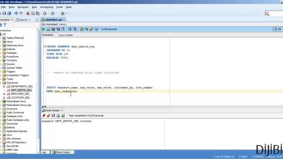Viewport: 283px width, 159px height.
Task: Click the To Upper/Lower case icon
Action: coord(87,29)
